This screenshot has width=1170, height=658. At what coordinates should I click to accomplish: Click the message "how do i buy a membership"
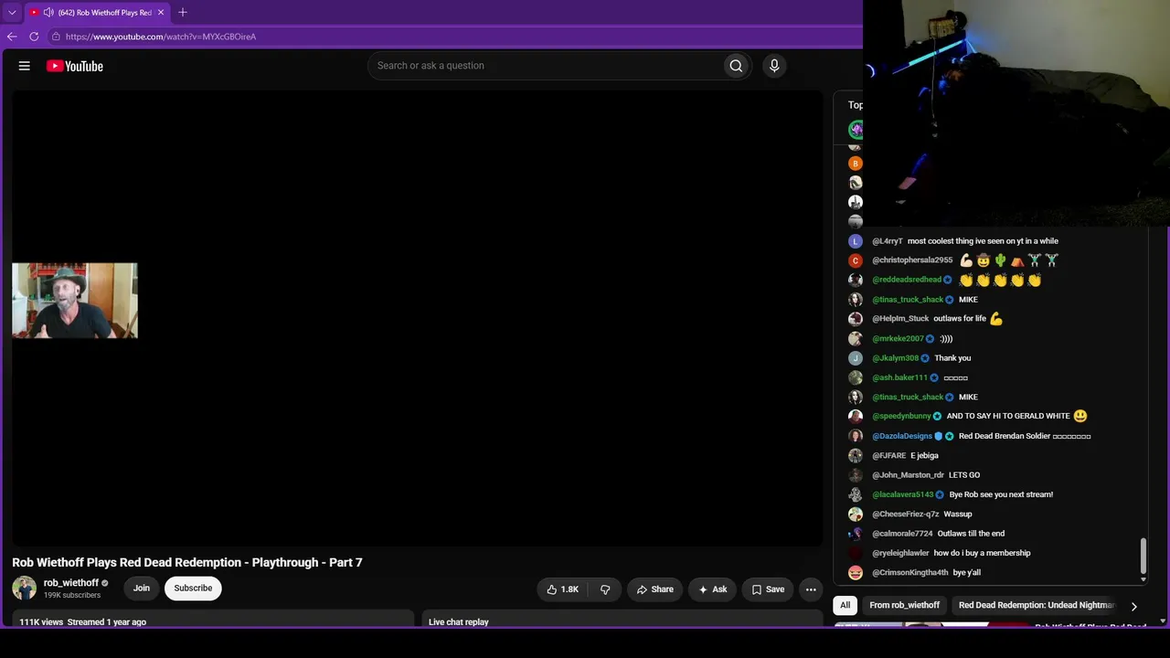coord(982,553)
